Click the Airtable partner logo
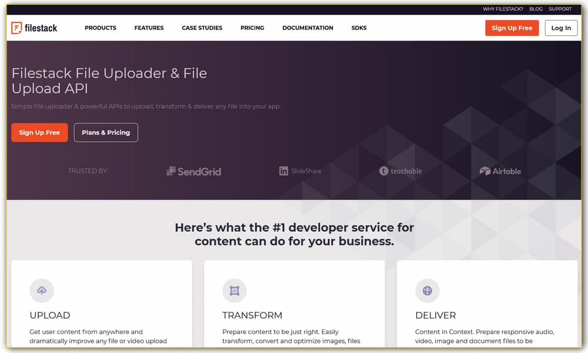Viewport: 588px width, 353px height. [x=501, y=171]
